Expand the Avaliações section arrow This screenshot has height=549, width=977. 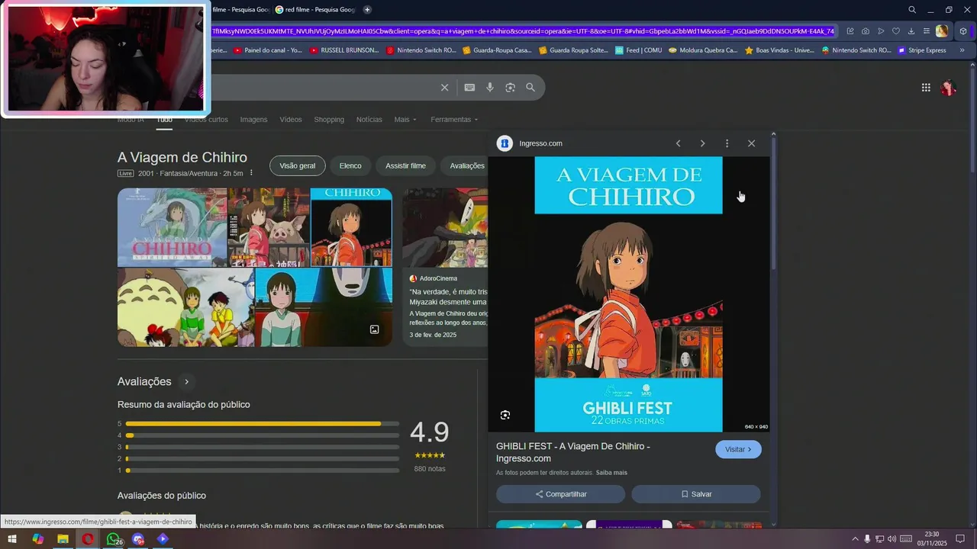(186, 381)
